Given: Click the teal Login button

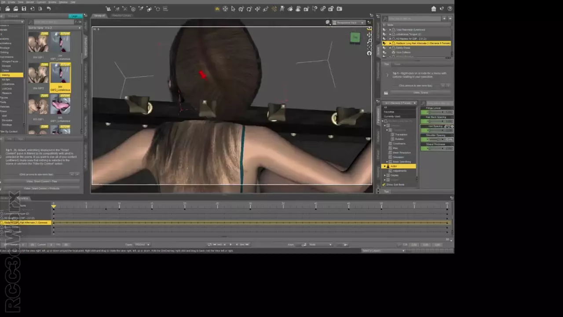Looking at the screenshot, I should click(76, 16).
